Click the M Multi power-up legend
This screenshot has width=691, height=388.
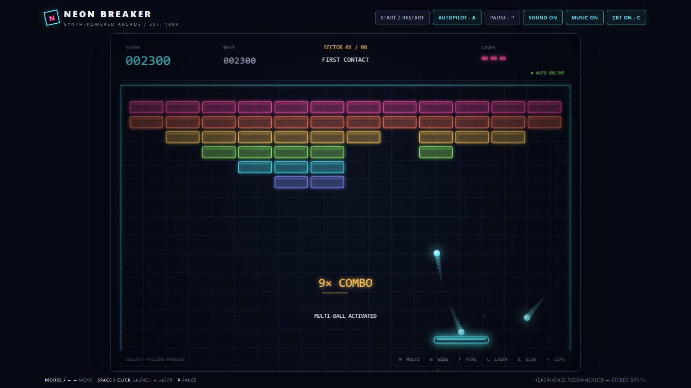pyautogui.click(x=409, y=360)
